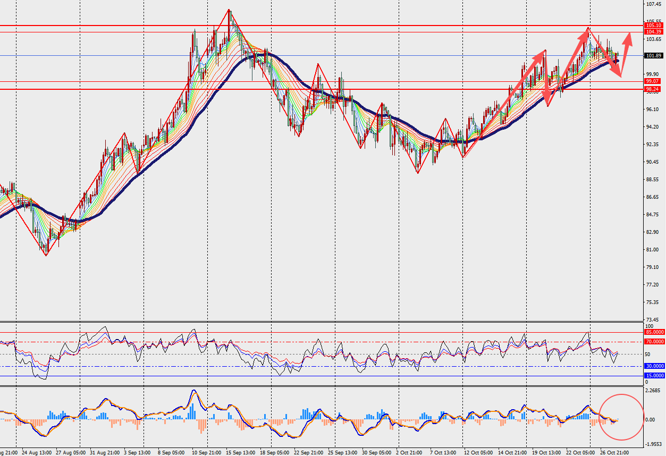Click the 79.10 price axis value
The height and width of the screenshot is (456, 666).
pyautogui.click(x=653, y=267)
